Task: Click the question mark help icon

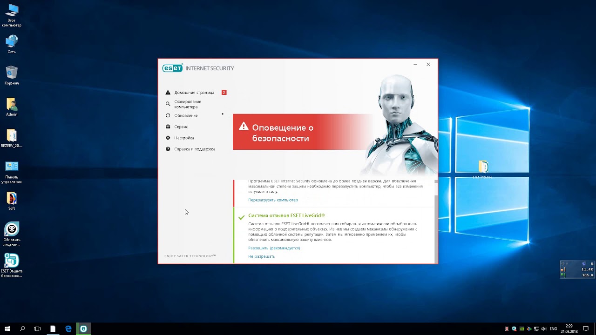Action: coord(168,149)
